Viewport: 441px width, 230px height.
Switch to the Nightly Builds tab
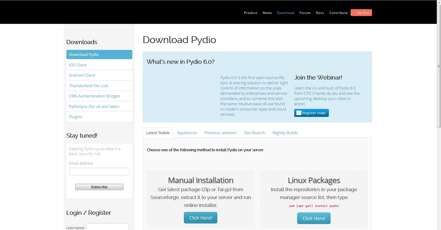[285, 133]
